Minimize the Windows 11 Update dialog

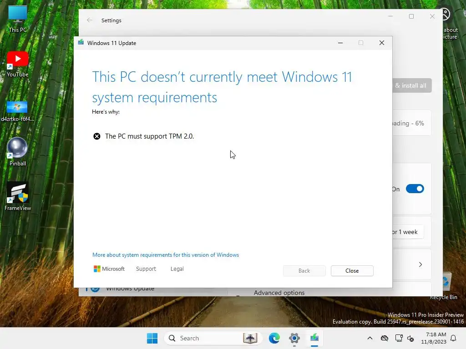click(x=340, y=43)
